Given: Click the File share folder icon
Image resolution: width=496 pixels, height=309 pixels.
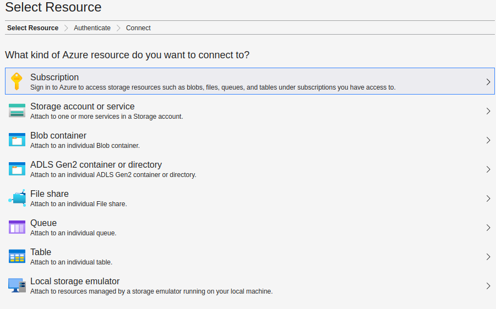Looking at the screenshot, I should point(17,198).
